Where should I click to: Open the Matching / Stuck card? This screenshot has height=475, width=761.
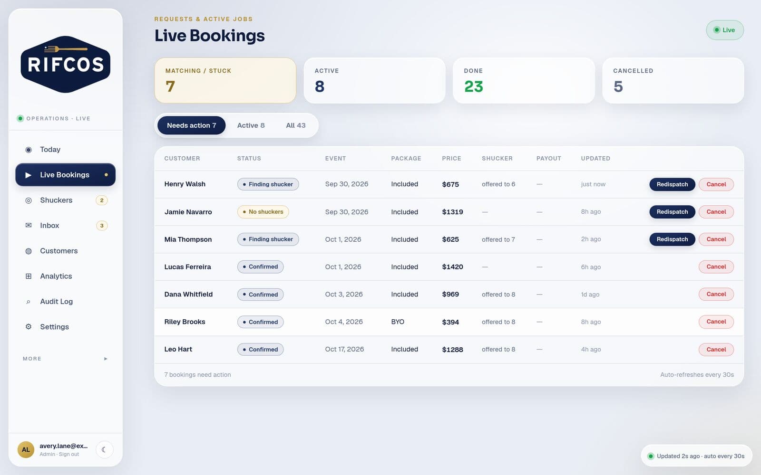[225, 80]
